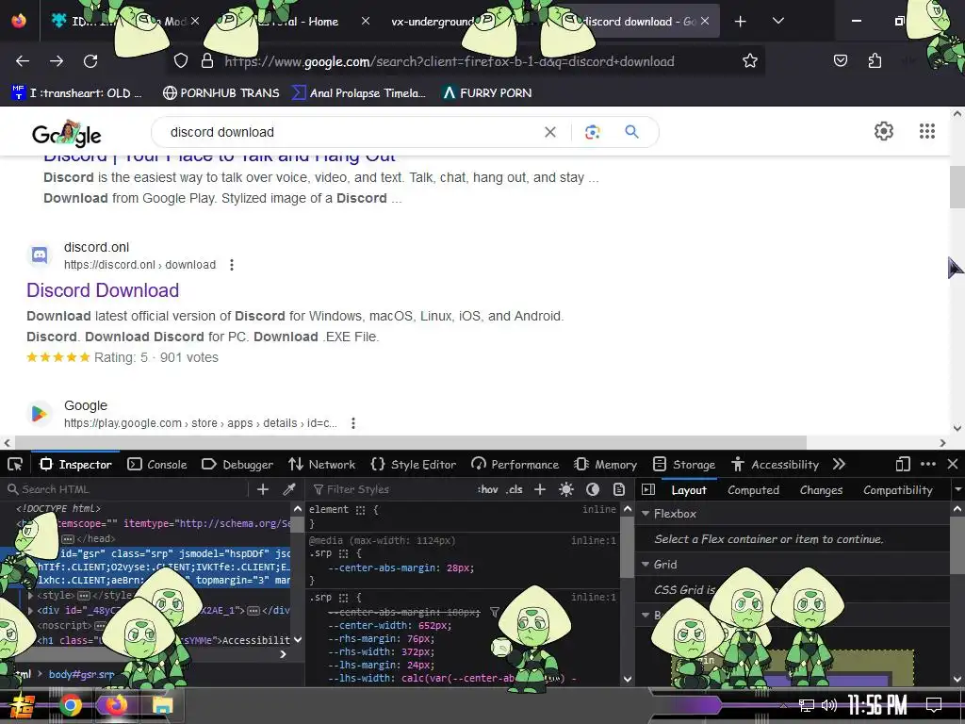Grab a color with the eyedropper

(288, 489)
